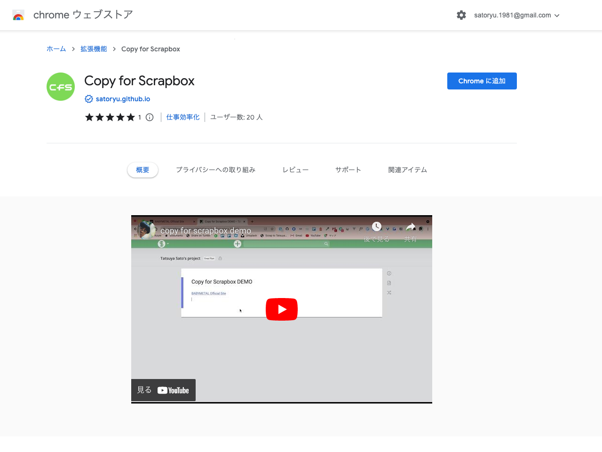This screenshot has width=602, height=452.
Task: Play the YouTube demo video
Action: tap(282, 309)
